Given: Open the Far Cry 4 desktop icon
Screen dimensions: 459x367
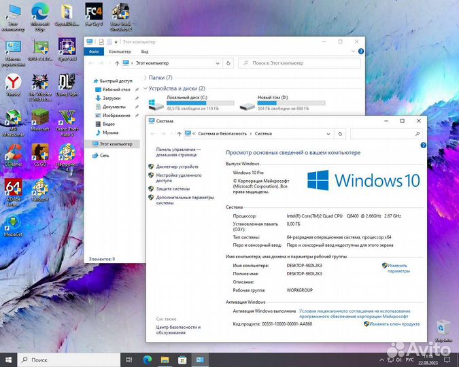Looking at the screenshot, I should point(94,14).
